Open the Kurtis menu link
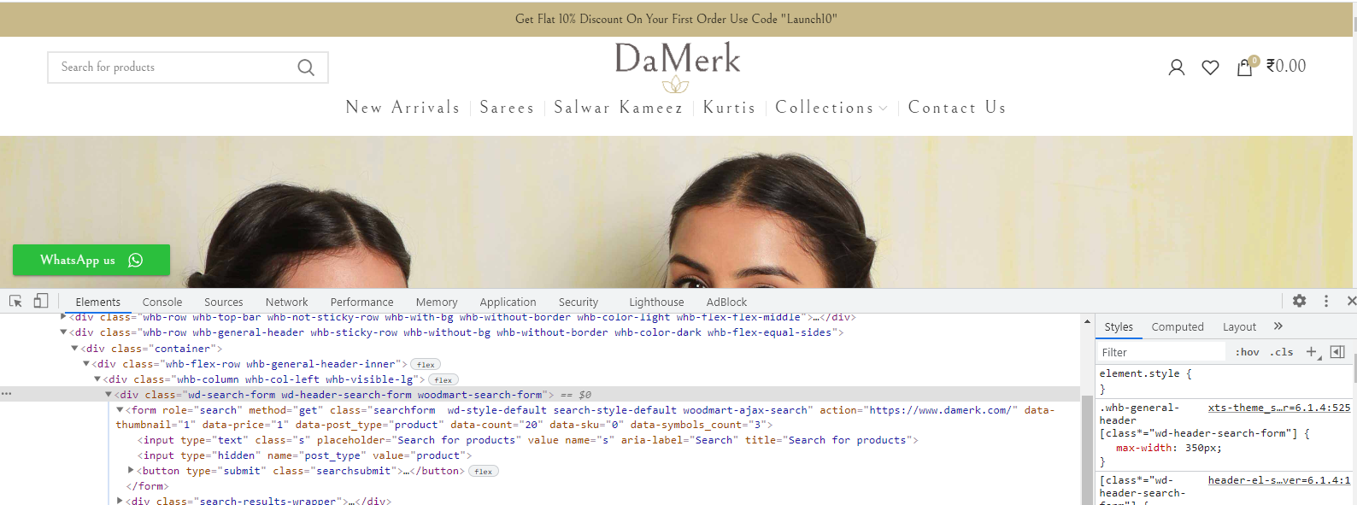 click(x=730, y=108)
